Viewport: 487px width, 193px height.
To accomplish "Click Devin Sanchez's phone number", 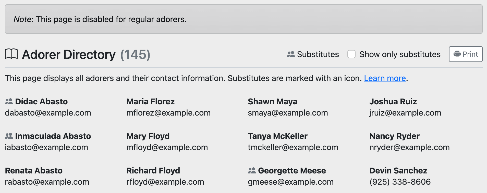I will click(400, 182).
